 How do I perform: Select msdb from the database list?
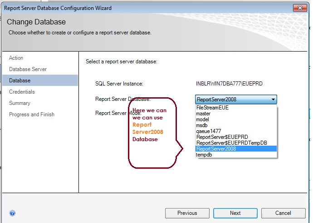click(236, 125)
